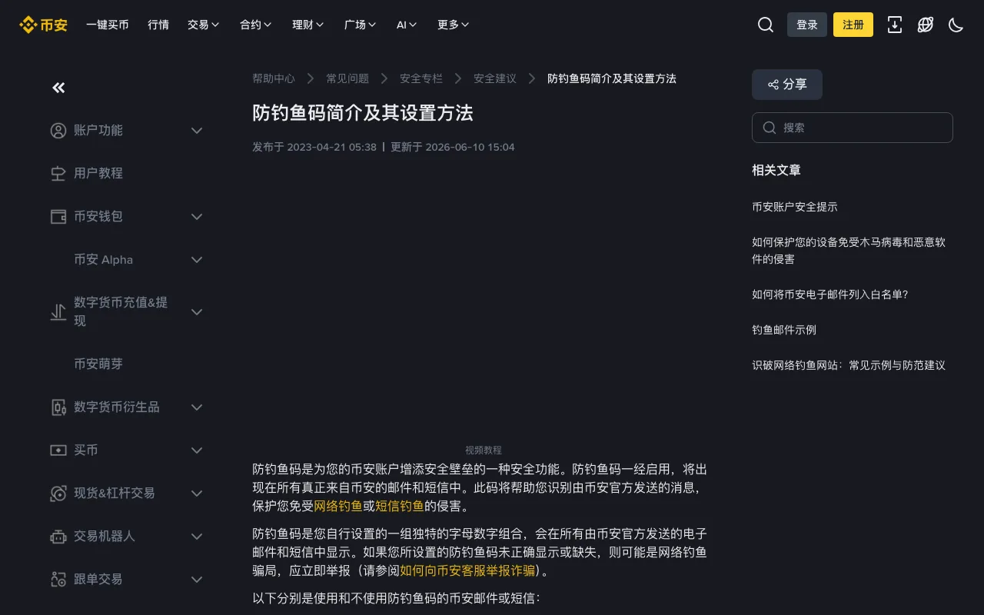984x615 pixels.
Task: Click the 跟单交易 icon
Action: (58, 580)
